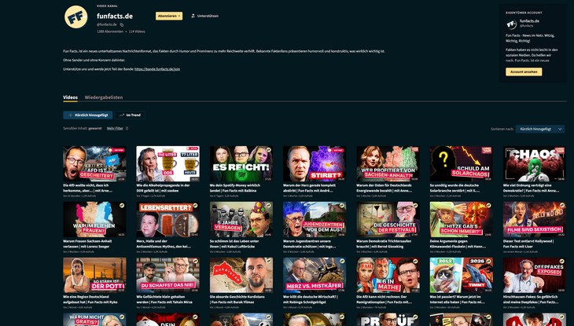
Task: Open the '6 in Mathe' video thumbnail
Action: pos(388,275)
